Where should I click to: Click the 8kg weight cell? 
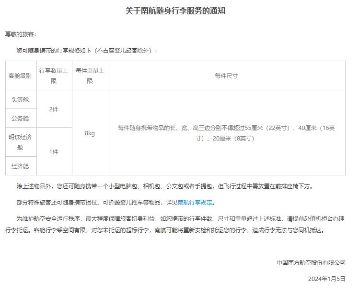pyautogui.click(x=91, y=133)
